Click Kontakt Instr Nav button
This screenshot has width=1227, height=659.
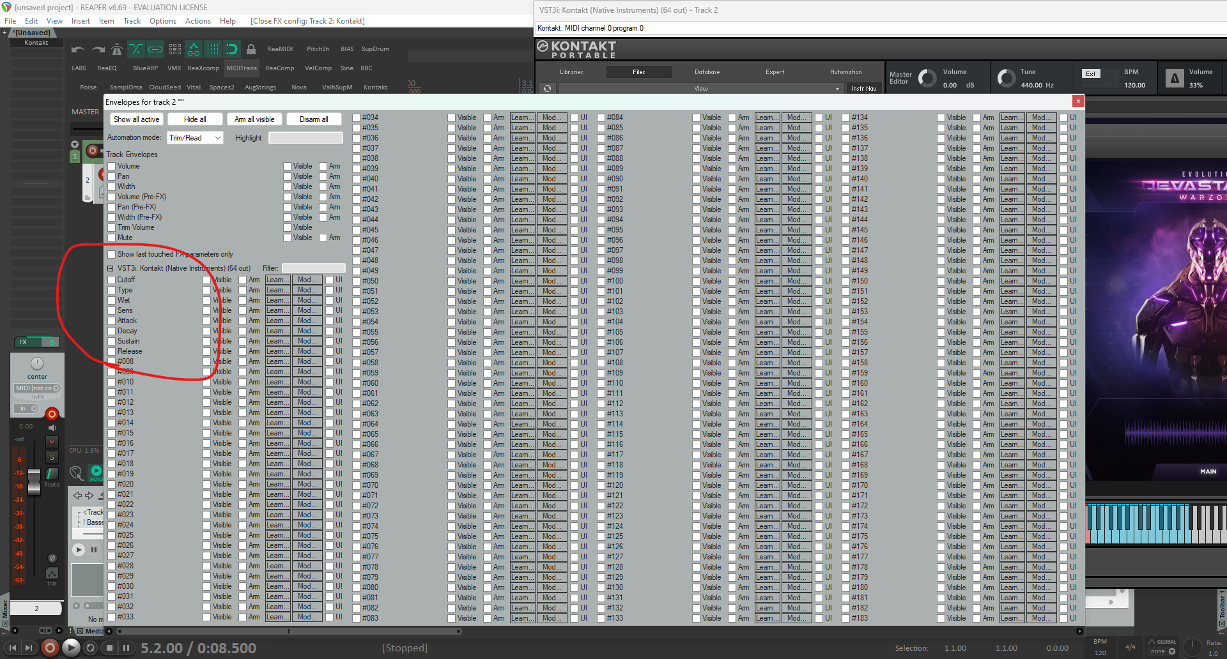[864, 89]
